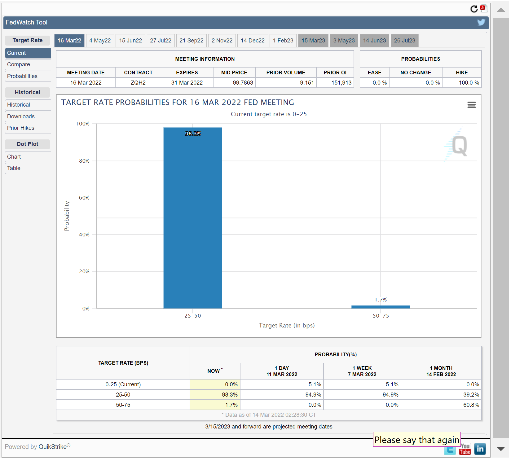Open the projected 15 Mar23 tab
The height and width of the screenshot is (461, 511).
[313, 41]
